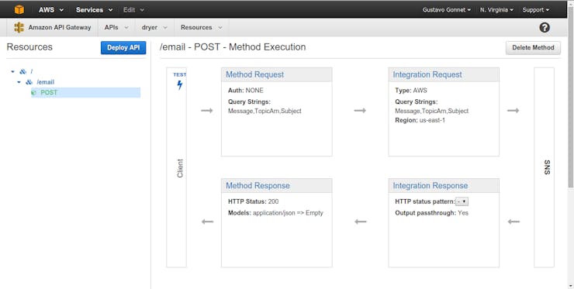574x289 pixels.
Task: Select the POST method tree item
Action: [x=85, y=93]
